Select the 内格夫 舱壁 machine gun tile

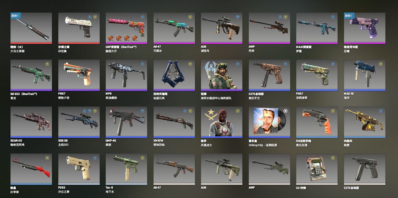point(365,122)
